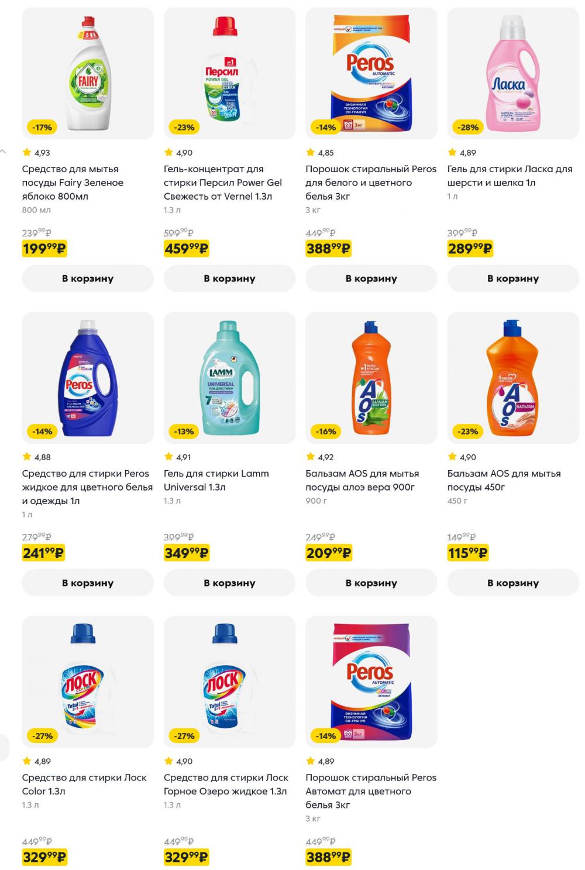Screen dimensions: 585x870
Task: Click the star icon beside Fairy's 4,93 rating
Action: click(x=27, y=153)
